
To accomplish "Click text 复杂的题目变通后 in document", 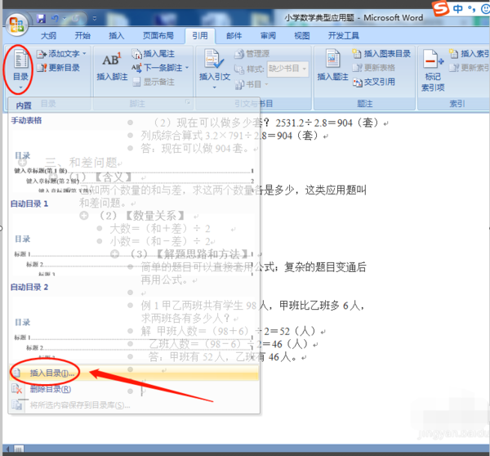I will [325, 267].
